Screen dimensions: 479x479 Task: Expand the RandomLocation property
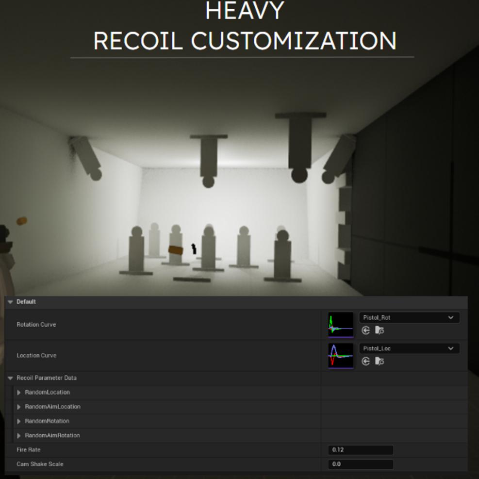pyautogui.click(x=18, y=393)
